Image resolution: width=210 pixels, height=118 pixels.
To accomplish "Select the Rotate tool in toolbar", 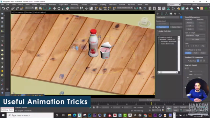I will (x=59, y=9).
